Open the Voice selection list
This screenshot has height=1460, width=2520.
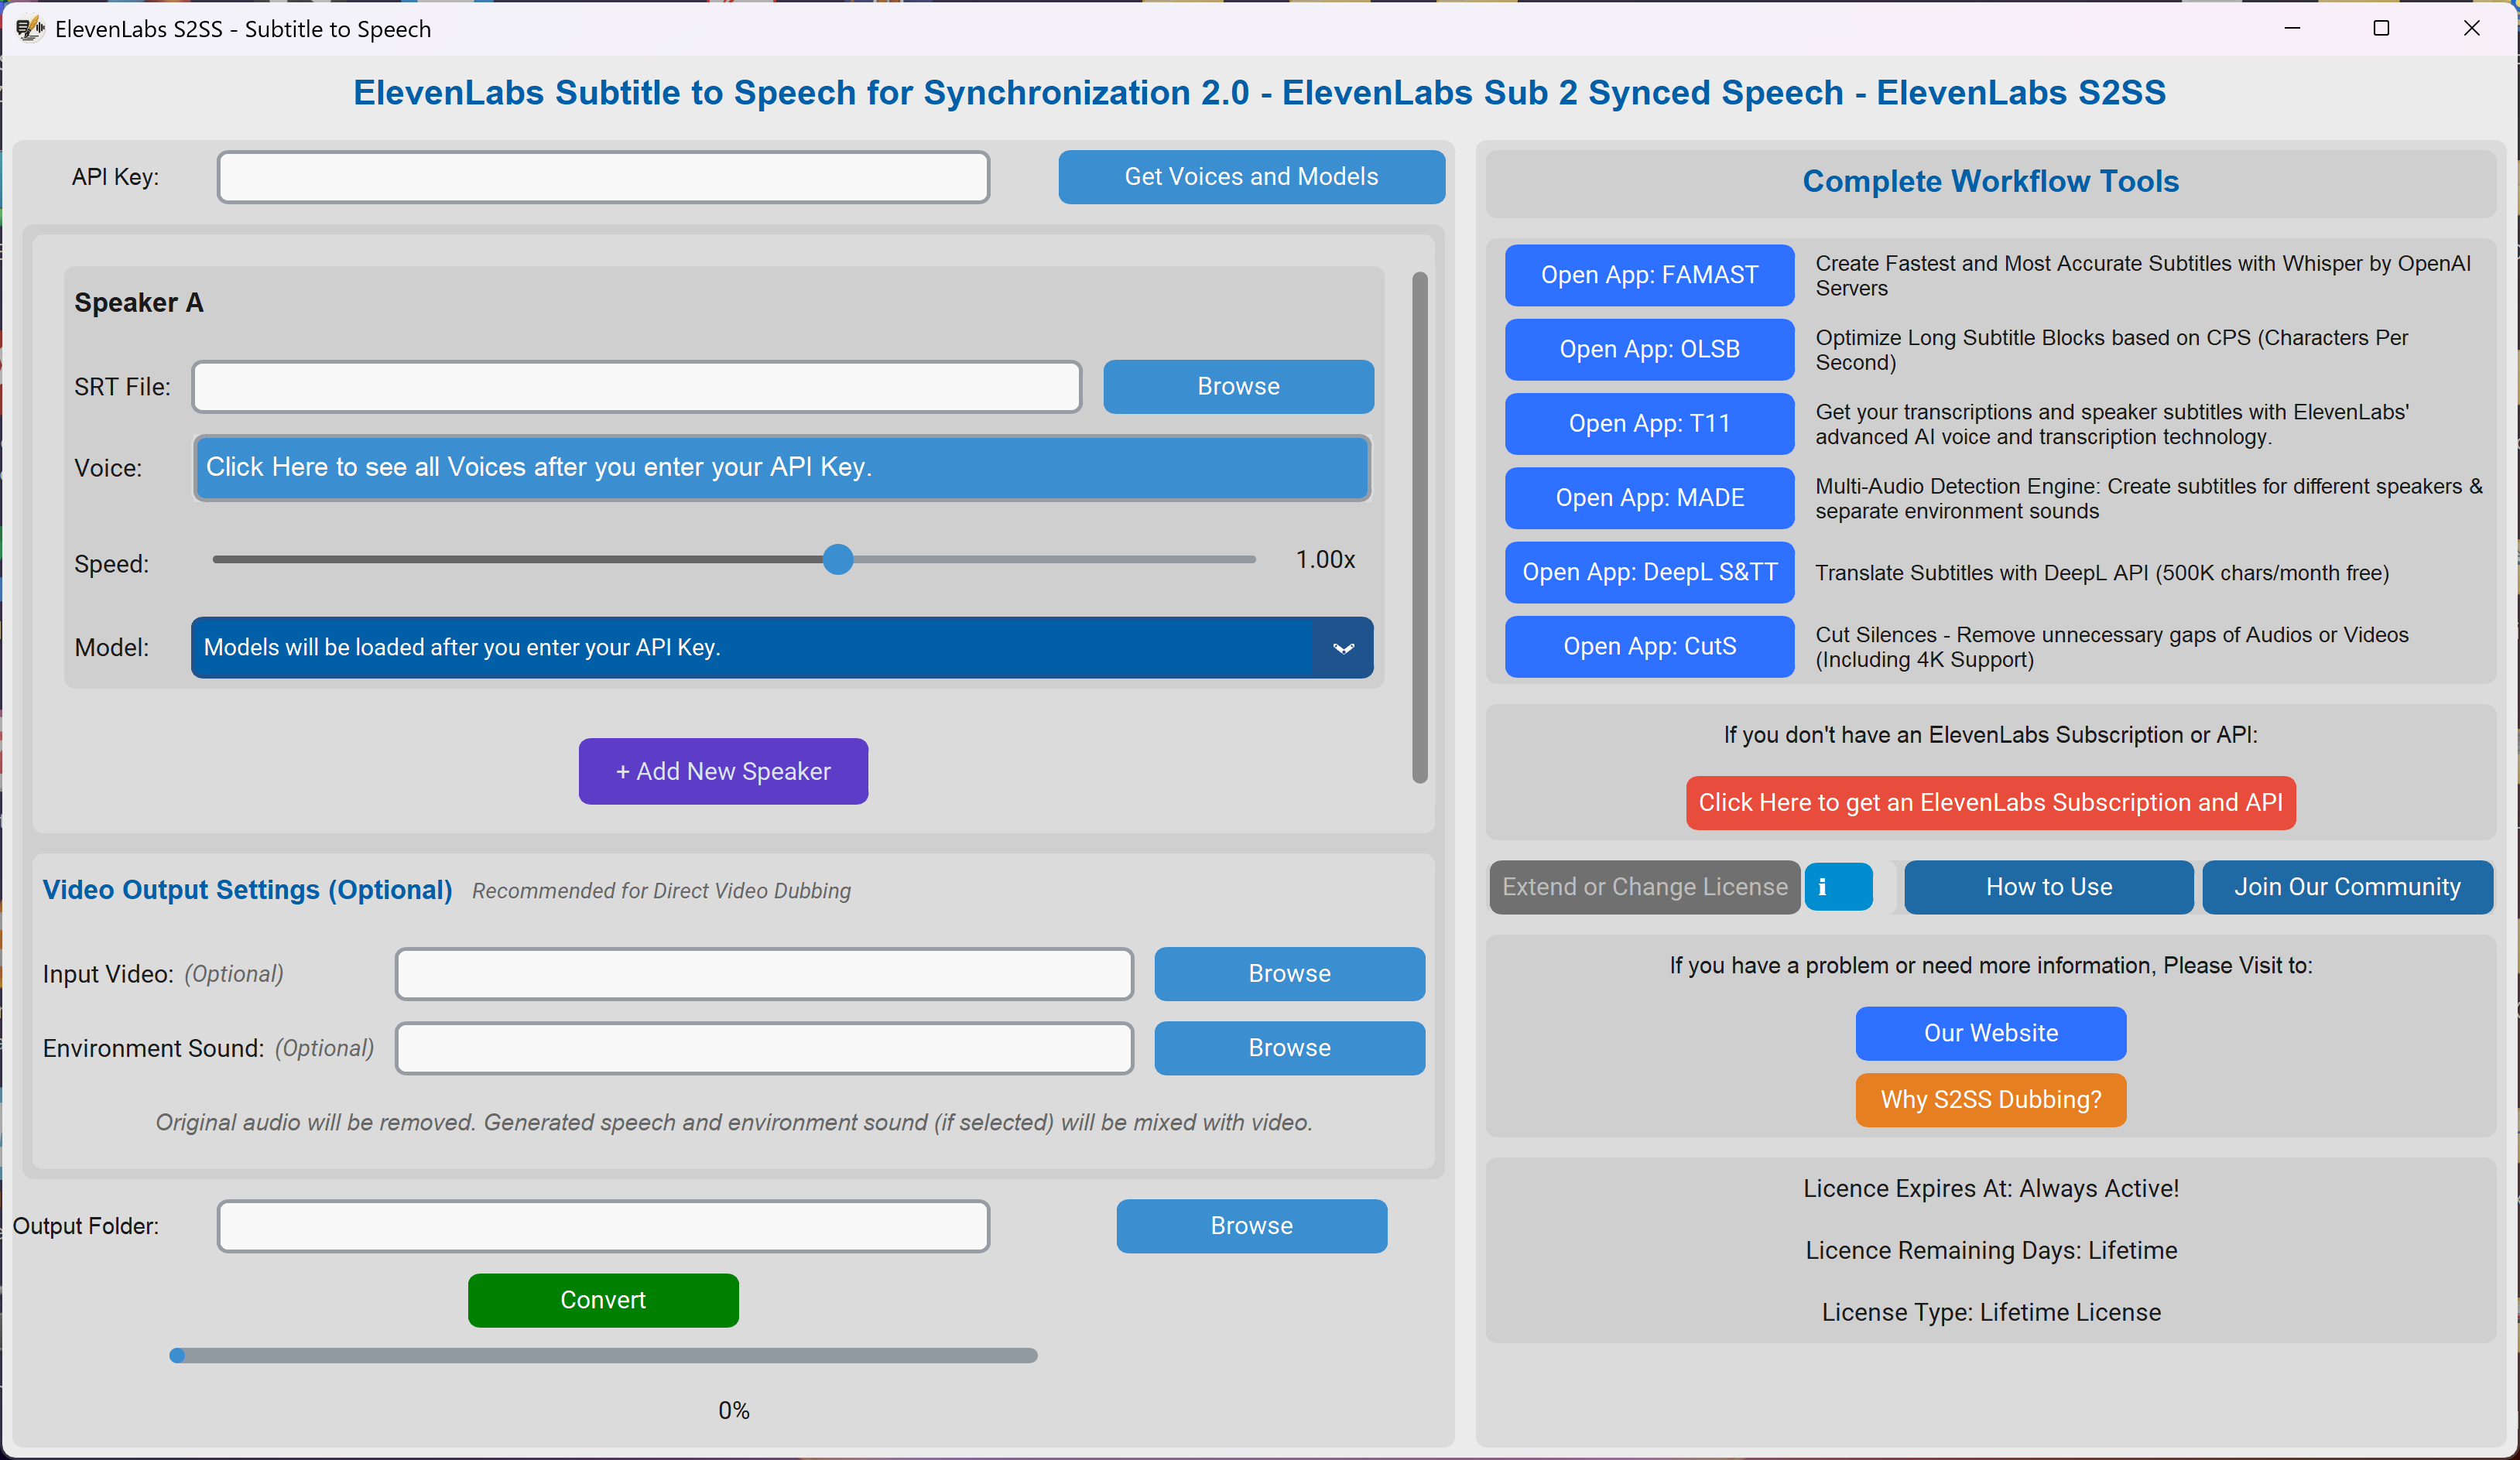pos(781,467)
